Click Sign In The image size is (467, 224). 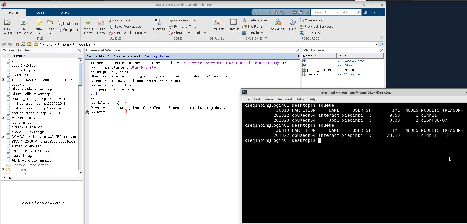coord(377,12)
